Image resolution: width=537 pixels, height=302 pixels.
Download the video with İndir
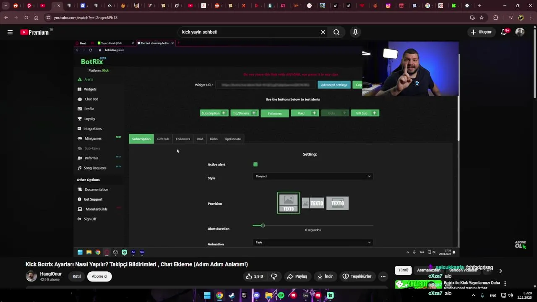(x=325, y=276)
